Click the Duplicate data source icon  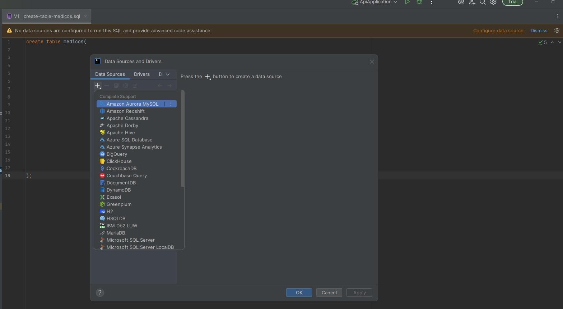click(x=116, y=86)
